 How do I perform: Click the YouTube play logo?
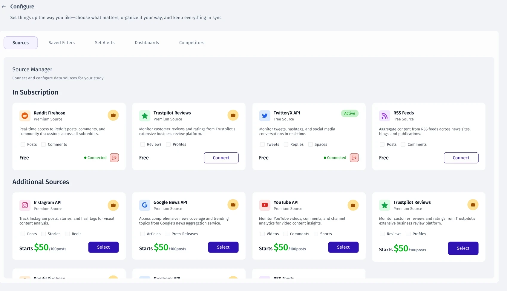[x=265, y=205]
